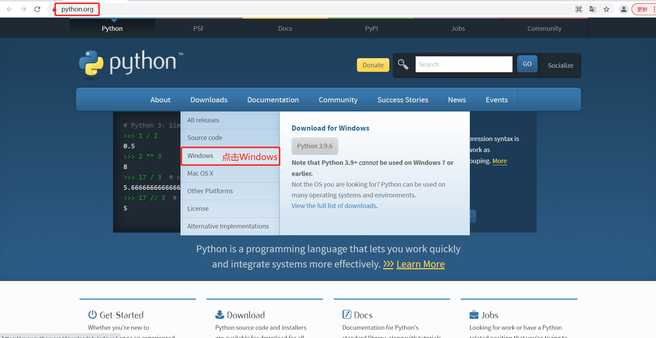Follow the Learn More link

point(421,264)
